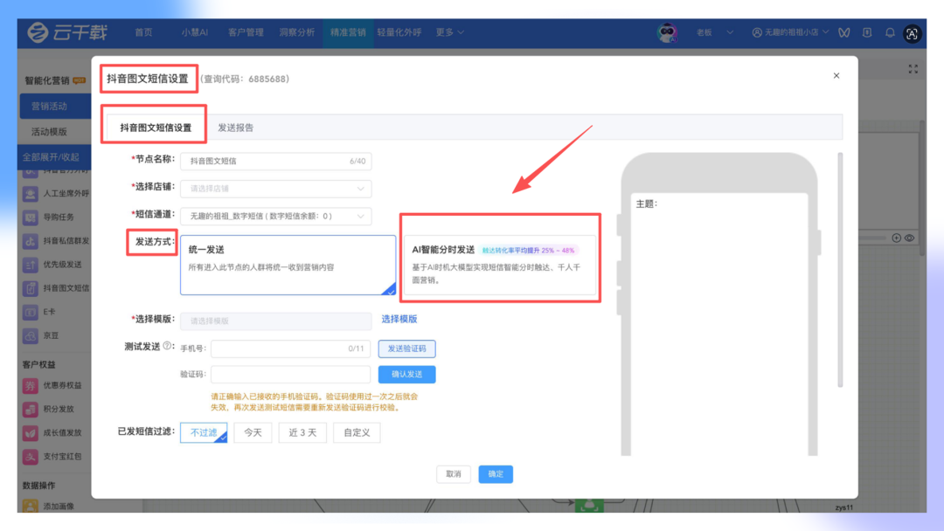Toggle fullscreen canvas icon

click(913, 69)
